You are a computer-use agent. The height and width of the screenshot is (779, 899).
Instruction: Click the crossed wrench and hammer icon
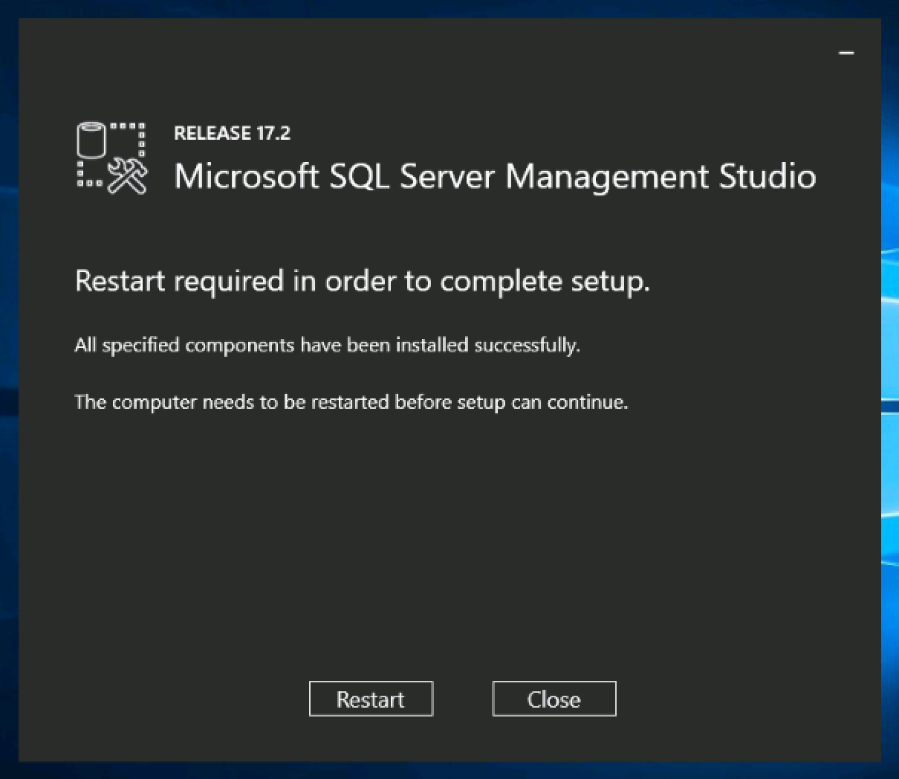128,177
